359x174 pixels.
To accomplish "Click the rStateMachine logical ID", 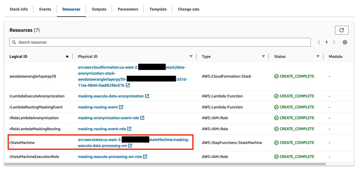I will click(22, 143).
